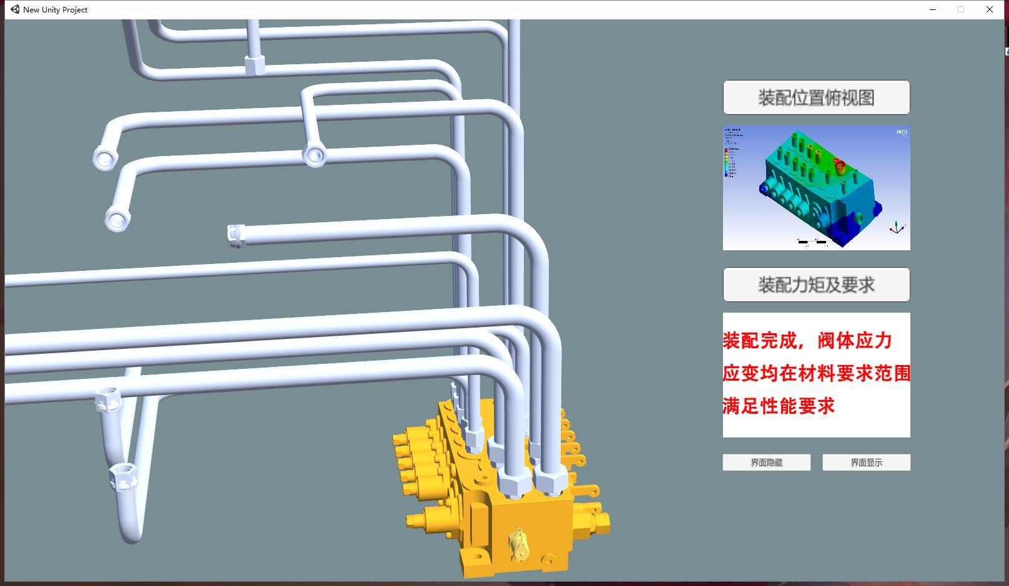The width and height of the screenshot is (1009, 586).
Task: Click the red assembly result text panel
Action: pos(816,375)
